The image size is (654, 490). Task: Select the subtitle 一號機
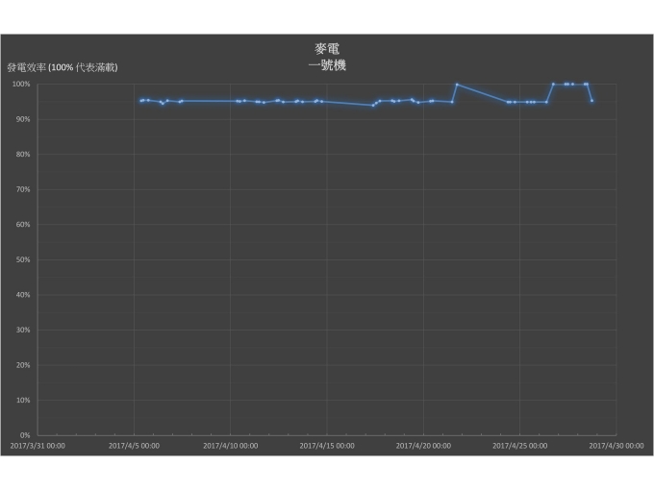click(327, 64)
